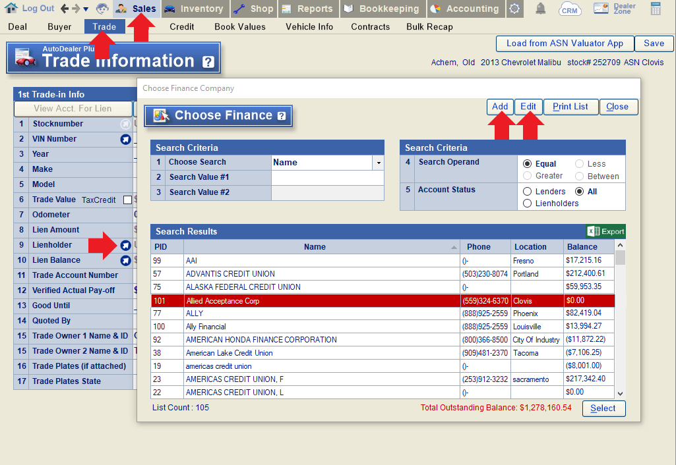Go back with the left arrow icon
Screen dimensions: 676x465
click(65, 8)
